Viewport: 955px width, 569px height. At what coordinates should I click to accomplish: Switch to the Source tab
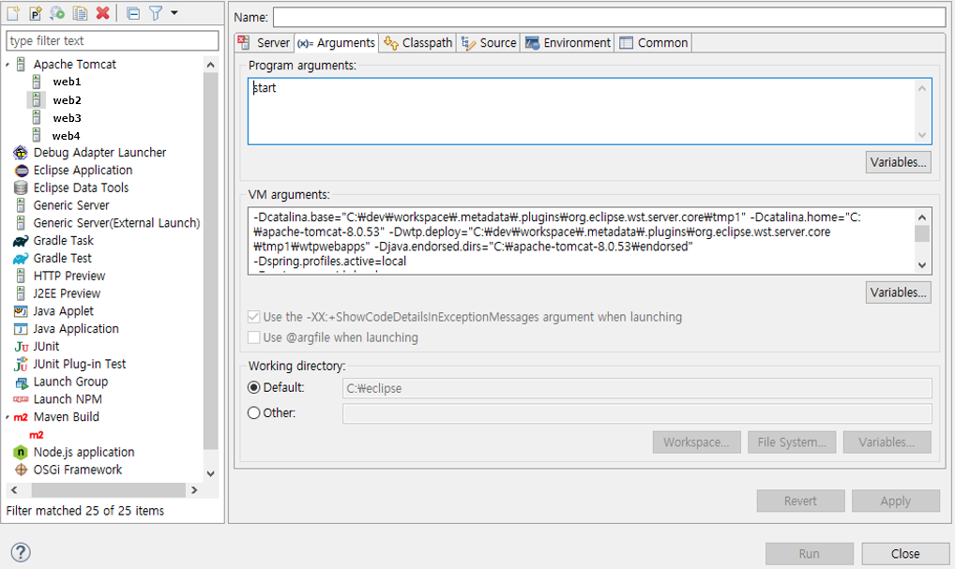point(489,42)
